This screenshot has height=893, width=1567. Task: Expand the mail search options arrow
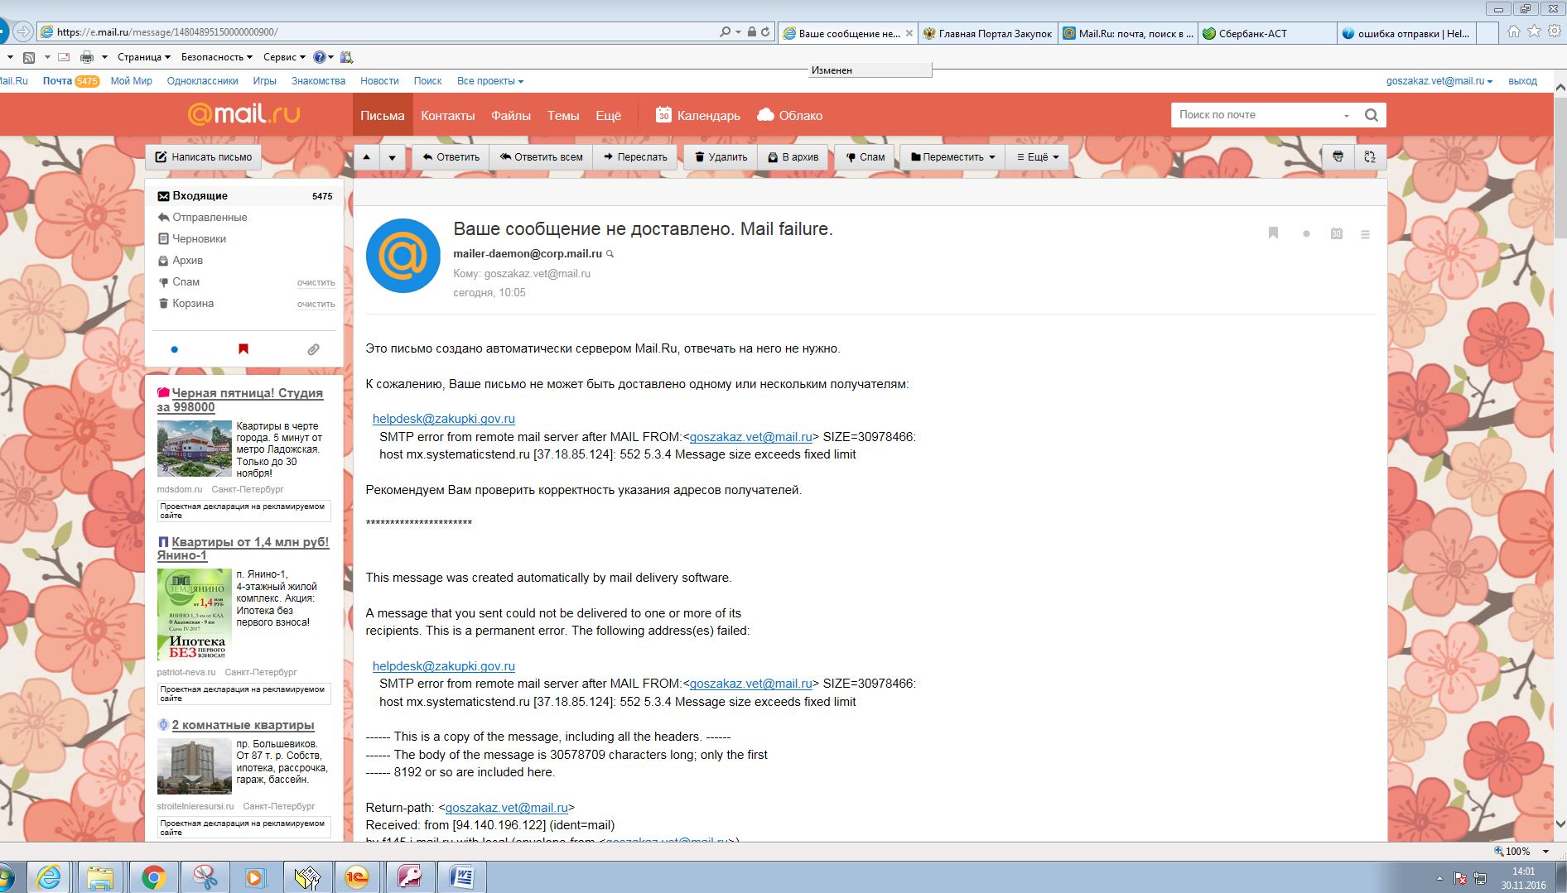[x=1347, y=116]
